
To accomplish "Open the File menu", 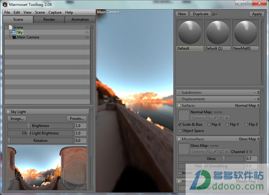I will coord(7,13).
